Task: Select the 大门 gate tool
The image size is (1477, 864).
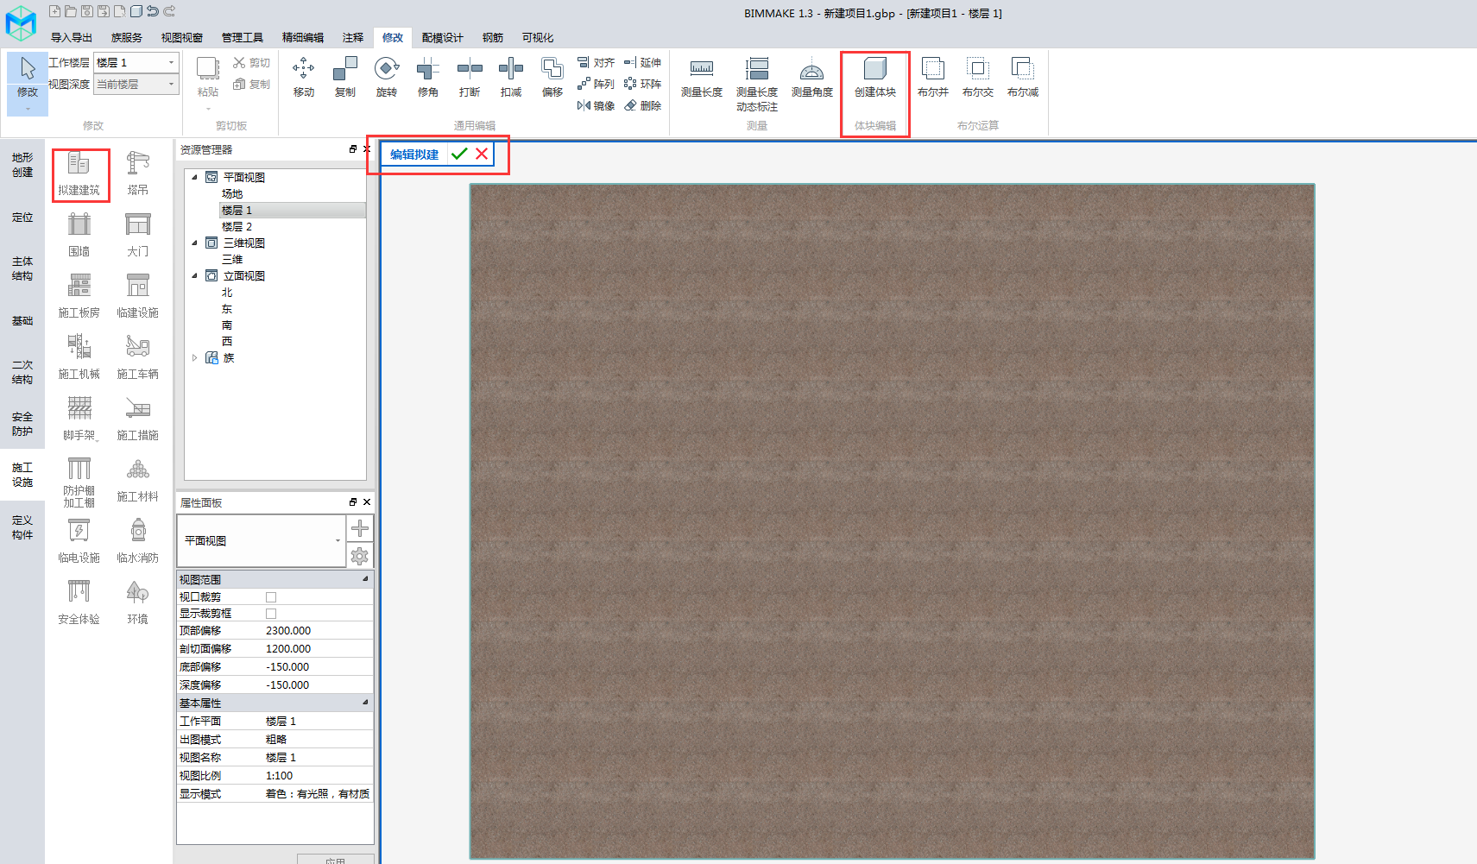Action: [138, 235]
